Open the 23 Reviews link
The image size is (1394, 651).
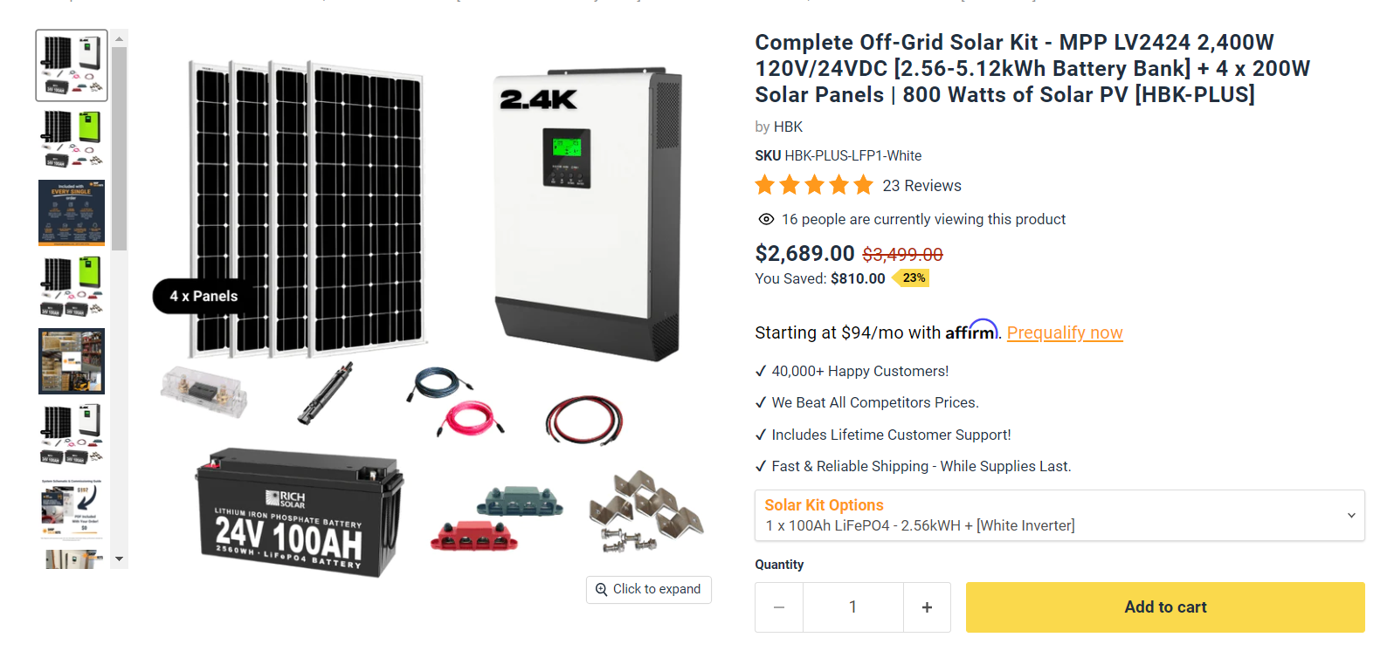point(921,185)
